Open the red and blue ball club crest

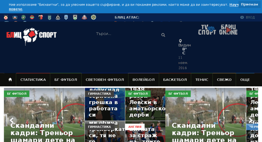click(x=84, y=17)
